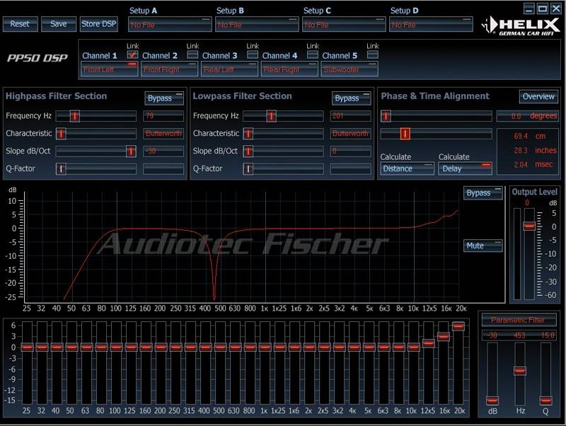Click the phase degrees slider handle
566x426 pixels.
pos(386,116)
